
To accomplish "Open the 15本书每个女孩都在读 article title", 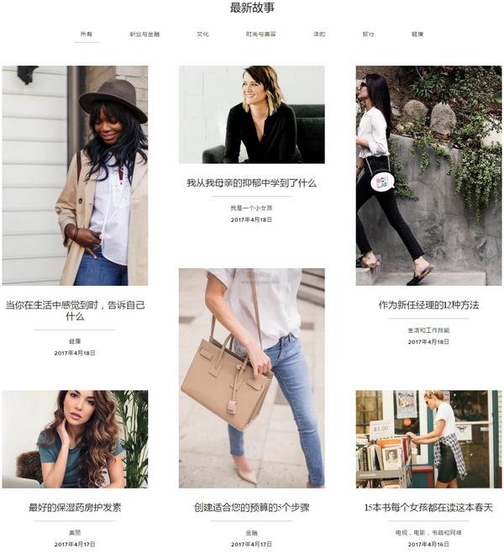I will tap(429, 508).
